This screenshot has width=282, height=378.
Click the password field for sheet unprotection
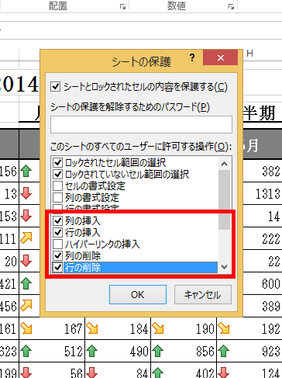(x=141, y=124)
